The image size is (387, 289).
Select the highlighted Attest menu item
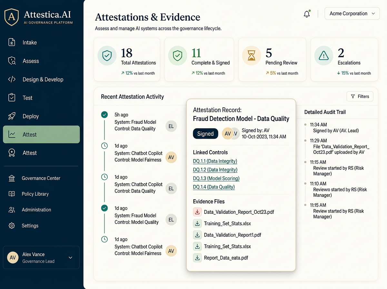point(41,135)
